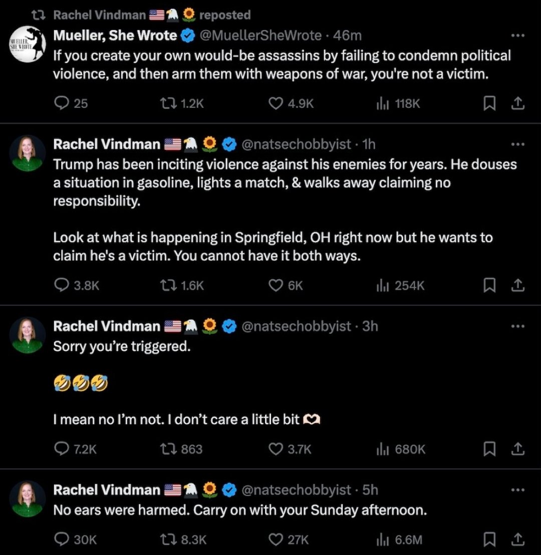
Task: Like the 'No ears were harmed' post
Action: [276, 539]
